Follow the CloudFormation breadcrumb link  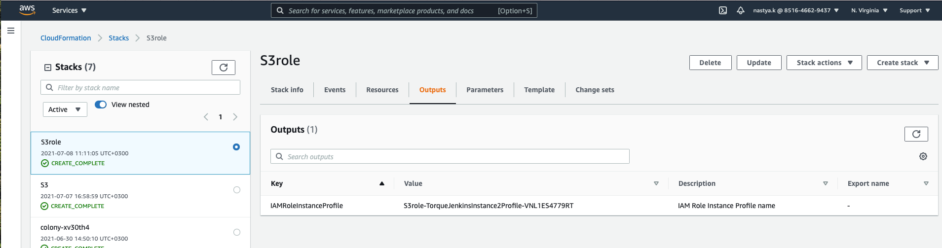(x=66, y=38)
